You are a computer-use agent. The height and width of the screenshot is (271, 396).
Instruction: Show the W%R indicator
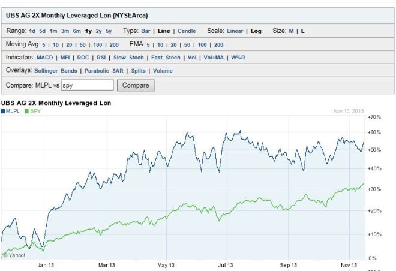[x=238, y=58]
